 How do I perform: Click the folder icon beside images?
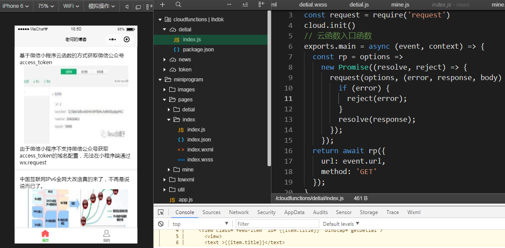(172, 90)
